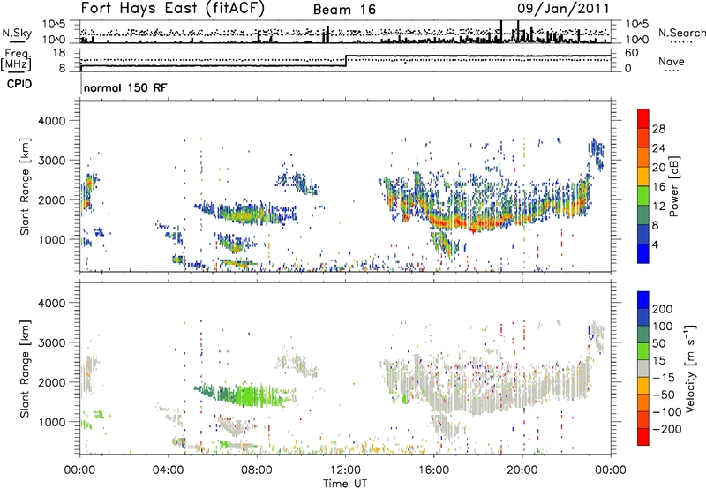Viewport: 706px width, 489px height.
Task: Click "1000" tick on the velocity panel
Action: [52, 422]
